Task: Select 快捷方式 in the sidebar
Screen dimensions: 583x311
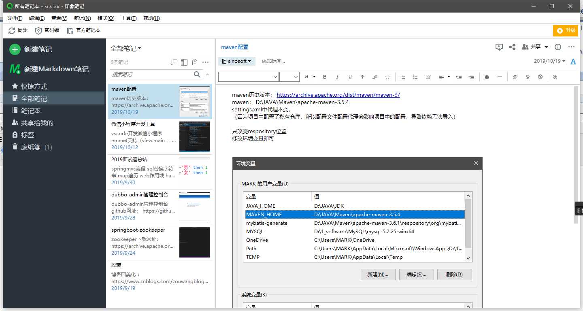Action: (x=34, y=86)
